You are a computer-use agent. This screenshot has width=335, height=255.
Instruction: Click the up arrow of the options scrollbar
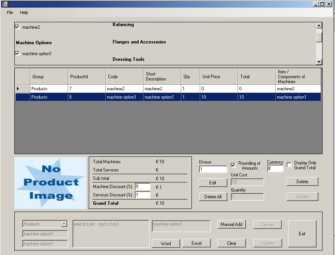tap(319, 25)
